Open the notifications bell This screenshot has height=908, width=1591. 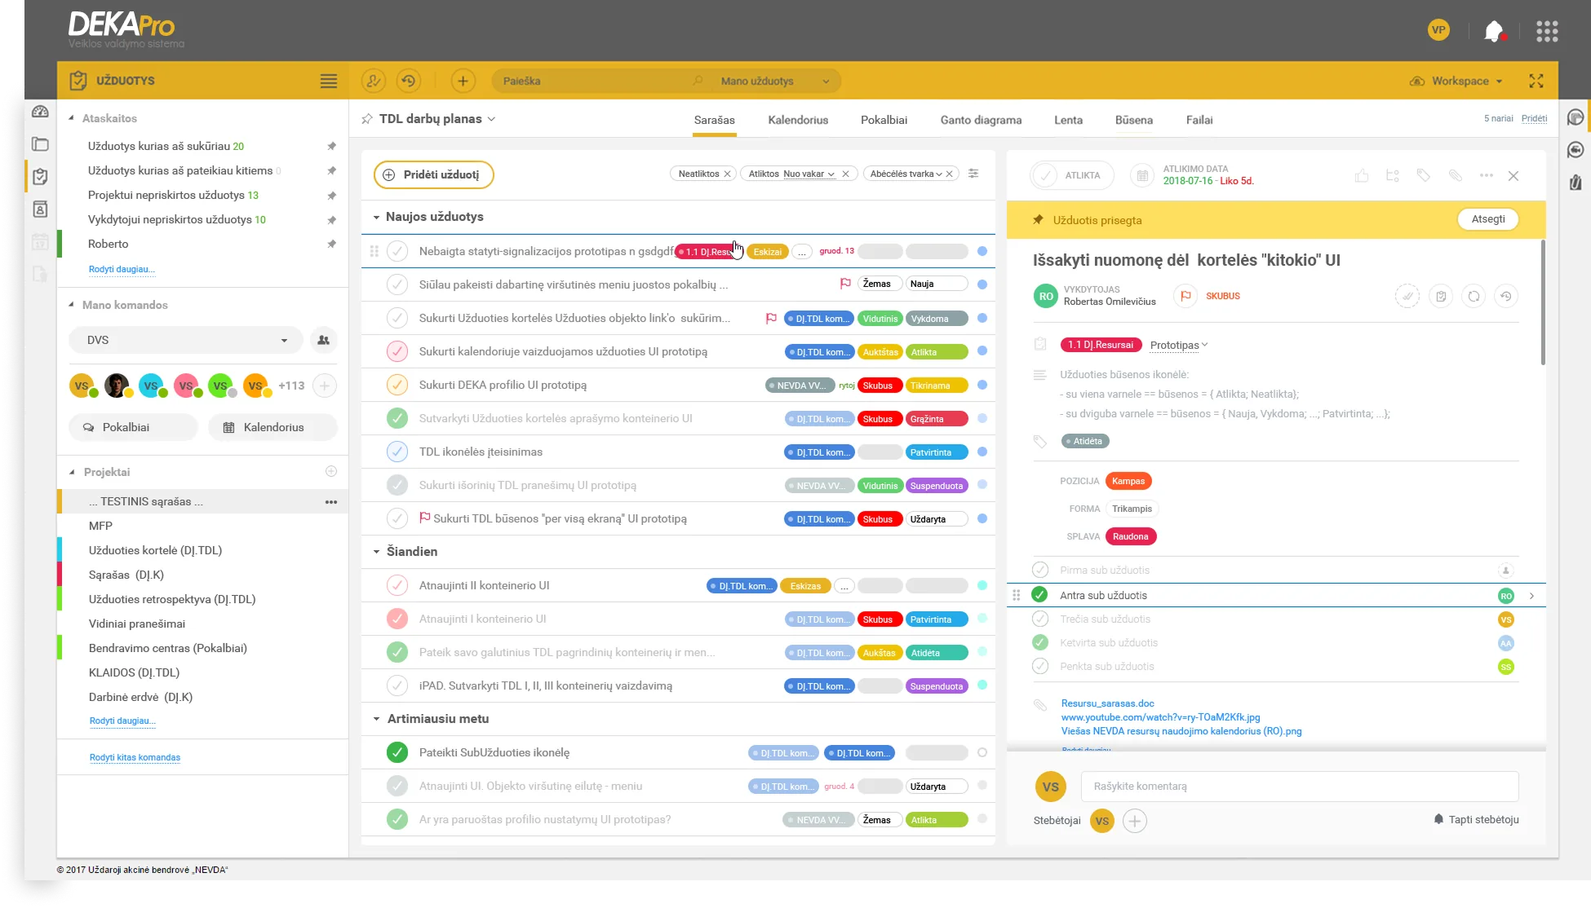point(1493,32)
